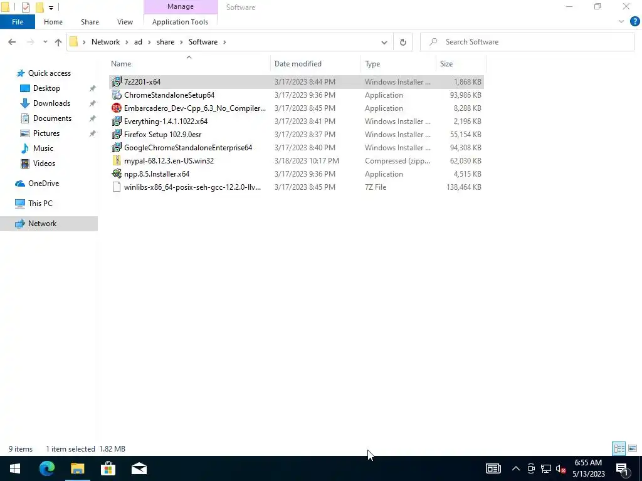The width and height of the screenshot is (642, 481).
Task: Expand the address bar history dropdown
Action: click(x=384, y=42)
